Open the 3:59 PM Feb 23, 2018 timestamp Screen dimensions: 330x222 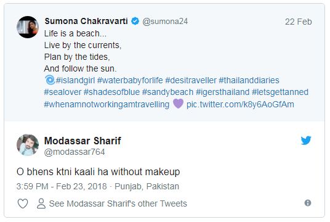coord(62,186)
